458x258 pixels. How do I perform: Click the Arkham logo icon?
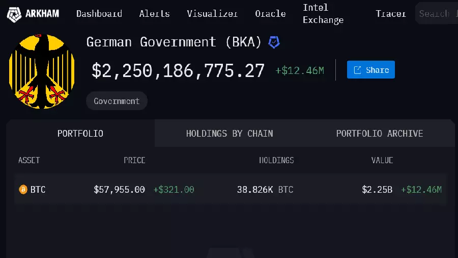pyautogui.click(x=13, y=14)
